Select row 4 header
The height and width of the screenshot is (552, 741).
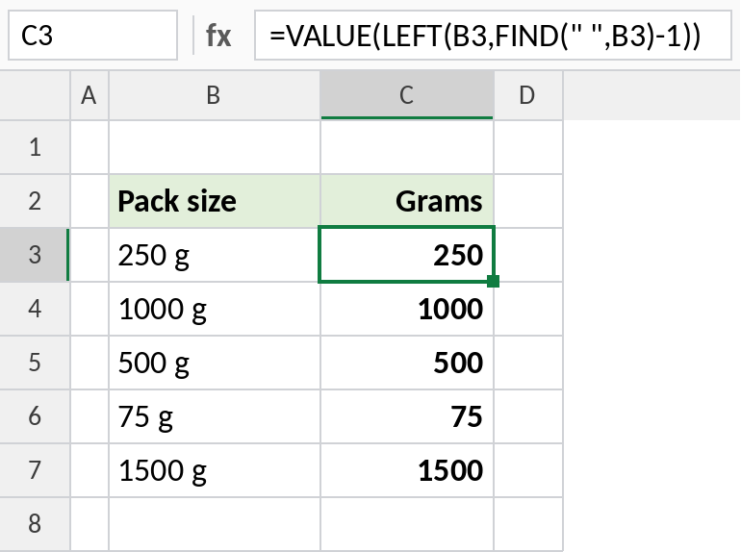click(35, 309)
